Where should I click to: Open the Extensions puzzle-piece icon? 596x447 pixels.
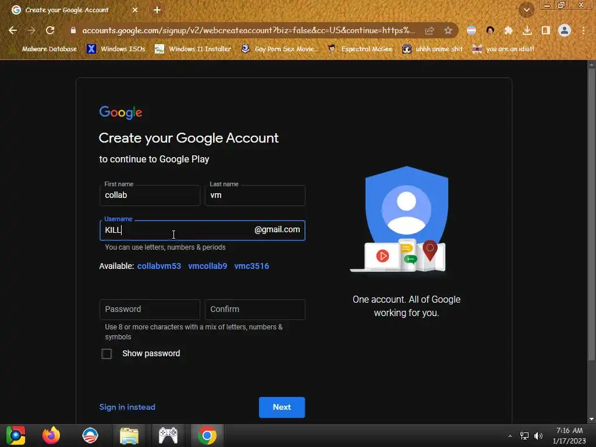509,30
